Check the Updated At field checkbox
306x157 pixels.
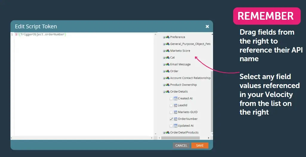171,126
